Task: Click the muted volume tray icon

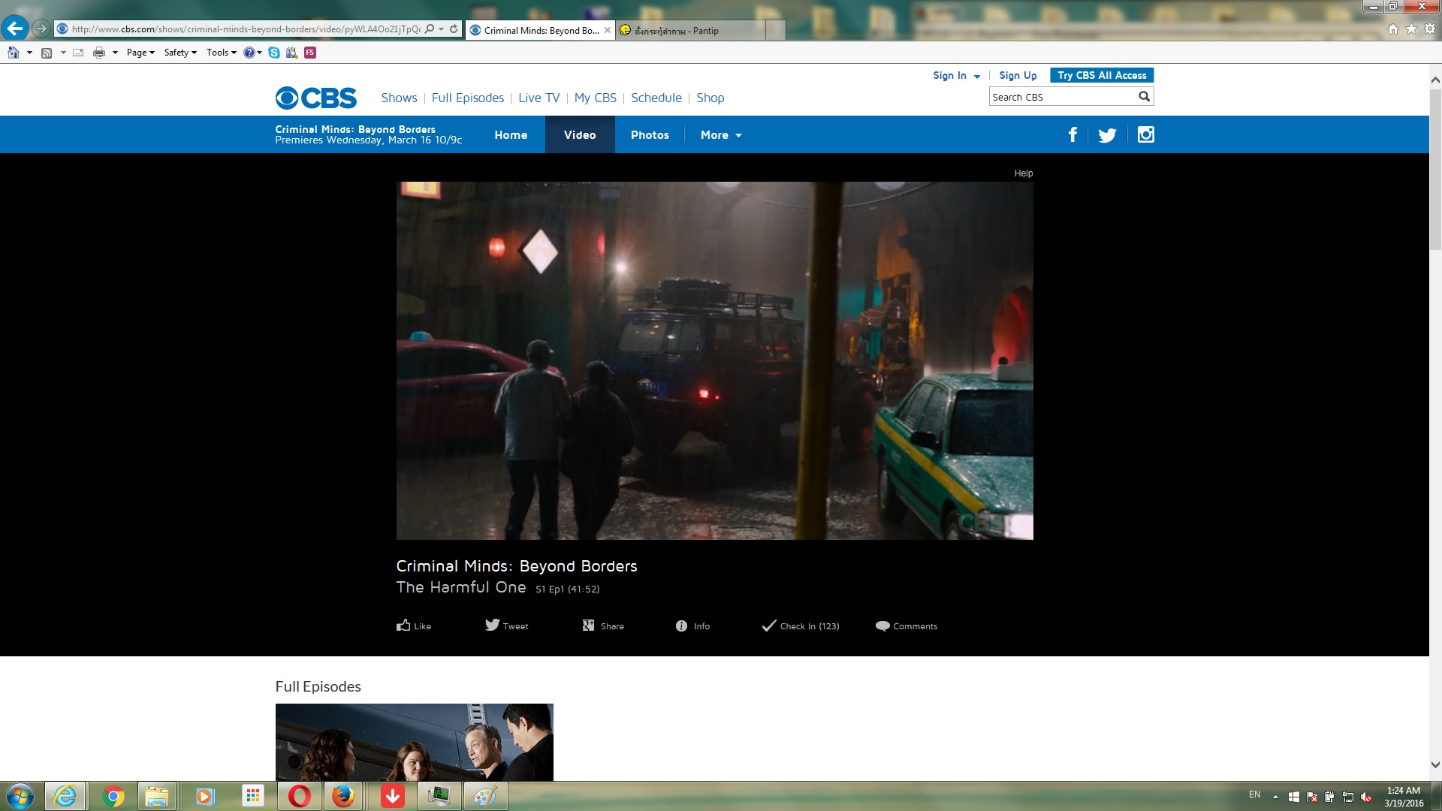Action: tap(1366, 797)
